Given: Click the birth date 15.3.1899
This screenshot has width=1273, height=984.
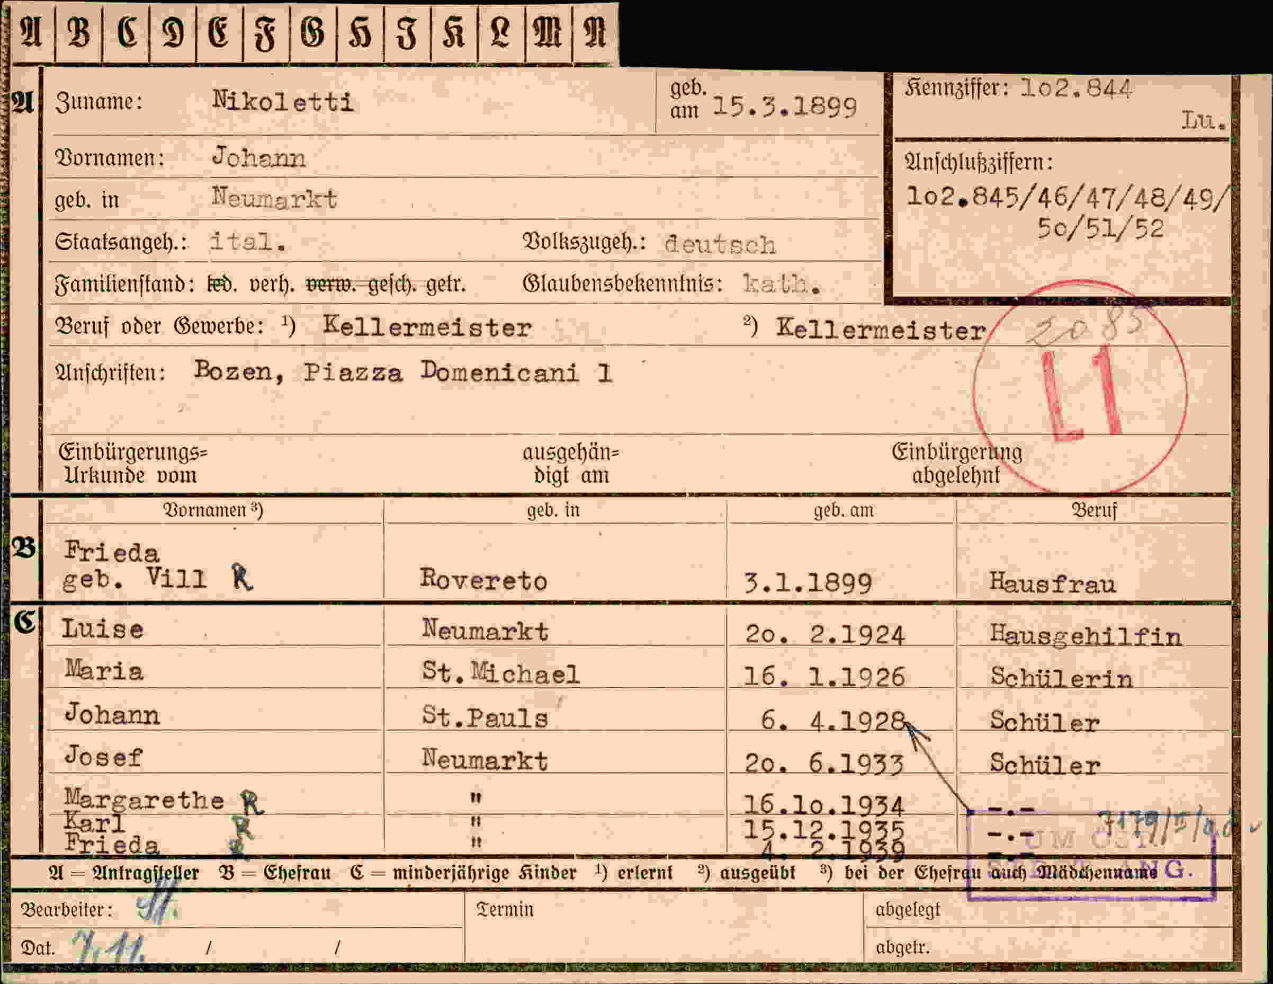Looking at the screenshot, I should (x=785, y=108).
